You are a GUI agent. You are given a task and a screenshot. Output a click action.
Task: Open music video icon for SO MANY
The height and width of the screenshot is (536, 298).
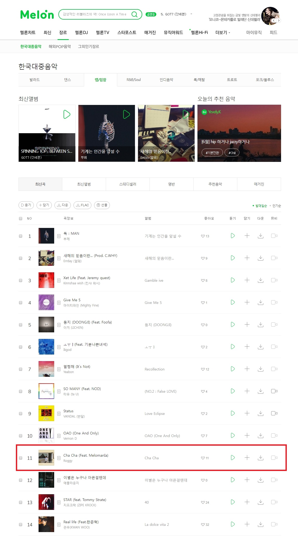273,391
